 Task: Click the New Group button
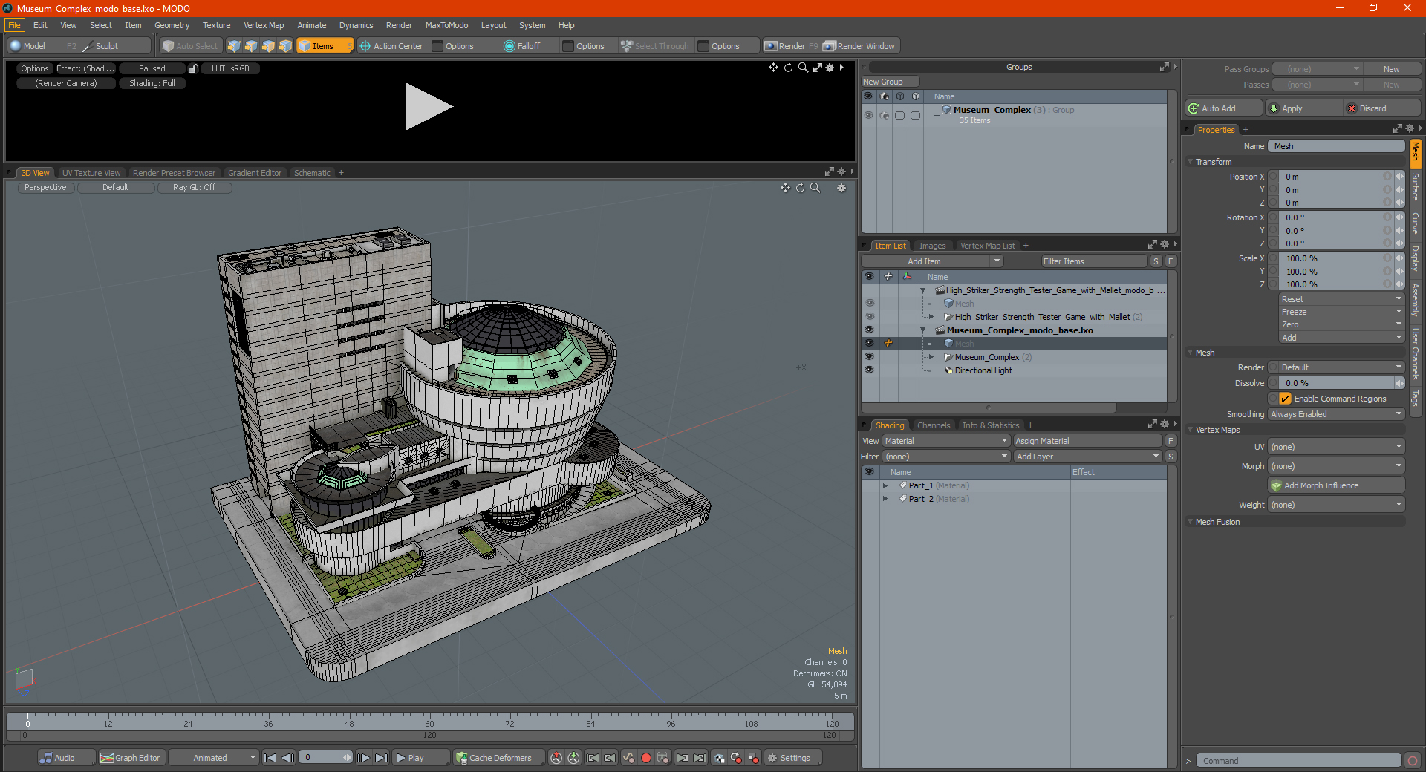click(889, 82)
